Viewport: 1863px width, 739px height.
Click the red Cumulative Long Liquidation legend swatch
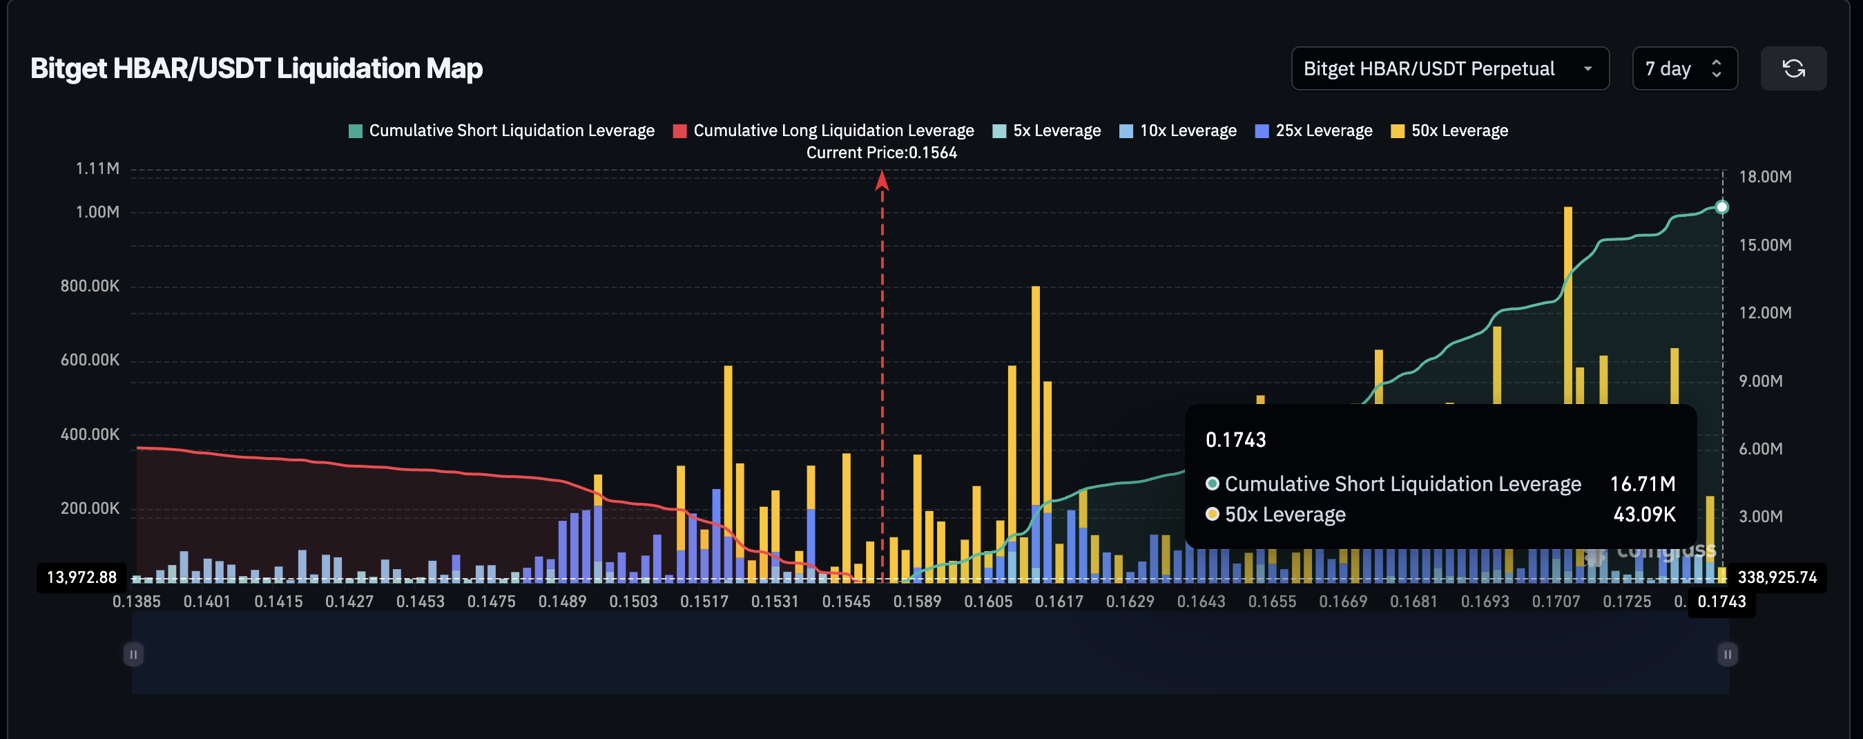[680, 130]
